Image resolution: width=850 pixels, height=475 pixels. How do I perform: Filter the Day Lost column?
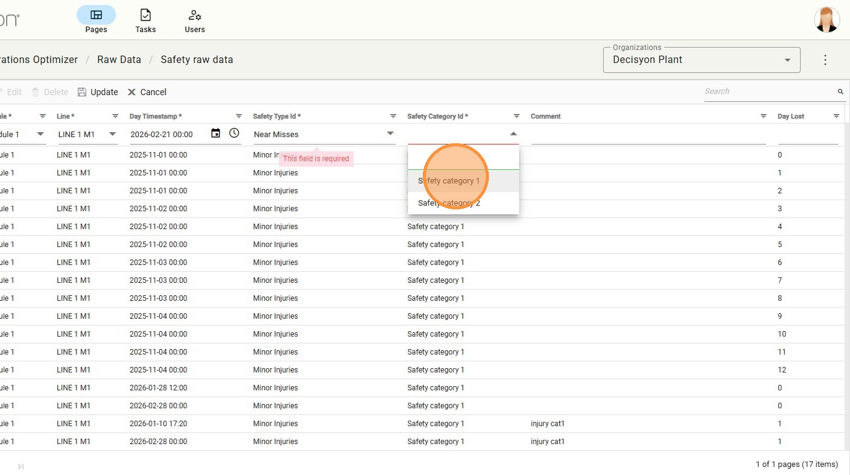click(836, 116)
